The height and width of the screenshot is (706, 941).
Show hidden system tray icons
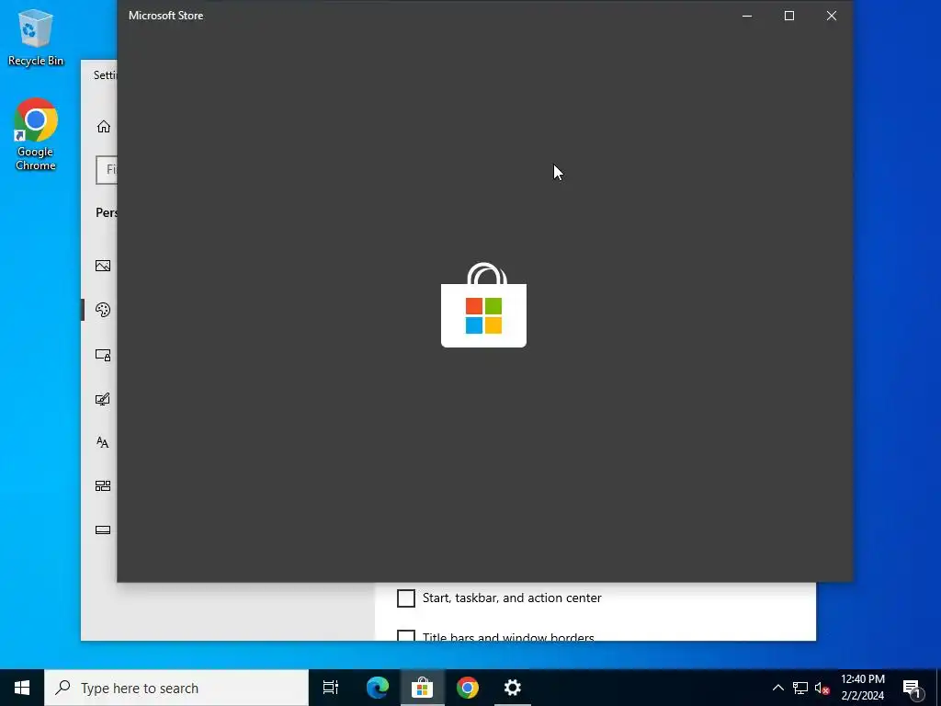777,688
